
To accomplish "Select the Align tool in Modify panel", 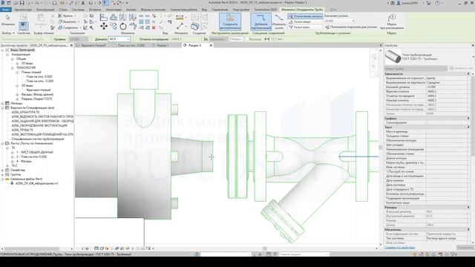I will point(104,17).
